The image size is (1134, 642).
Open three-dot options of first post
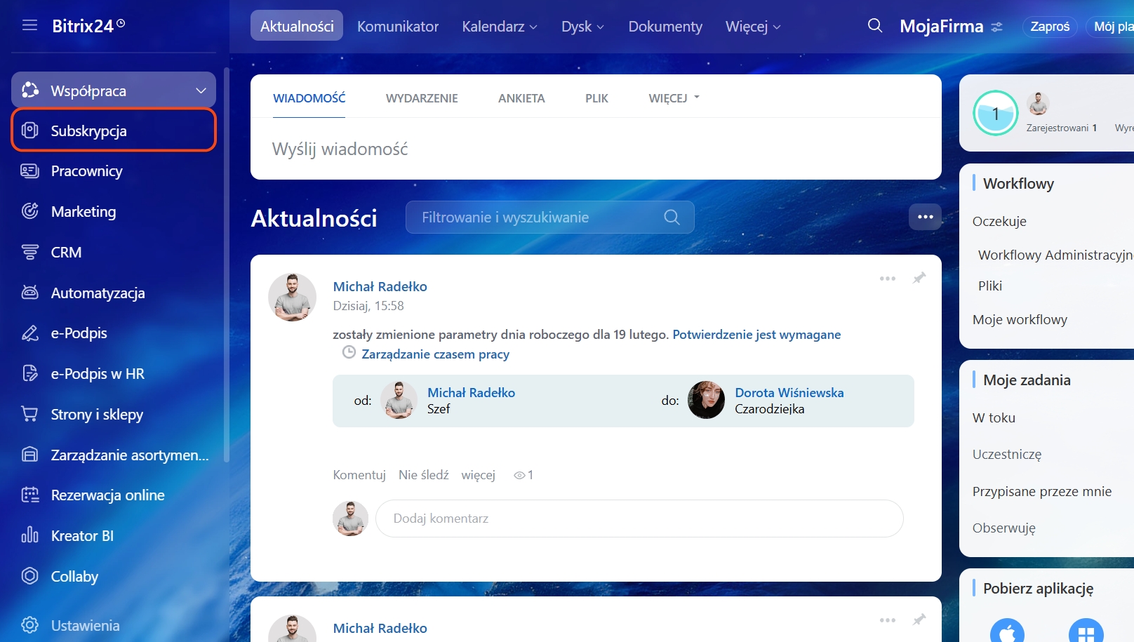point(887,279)
